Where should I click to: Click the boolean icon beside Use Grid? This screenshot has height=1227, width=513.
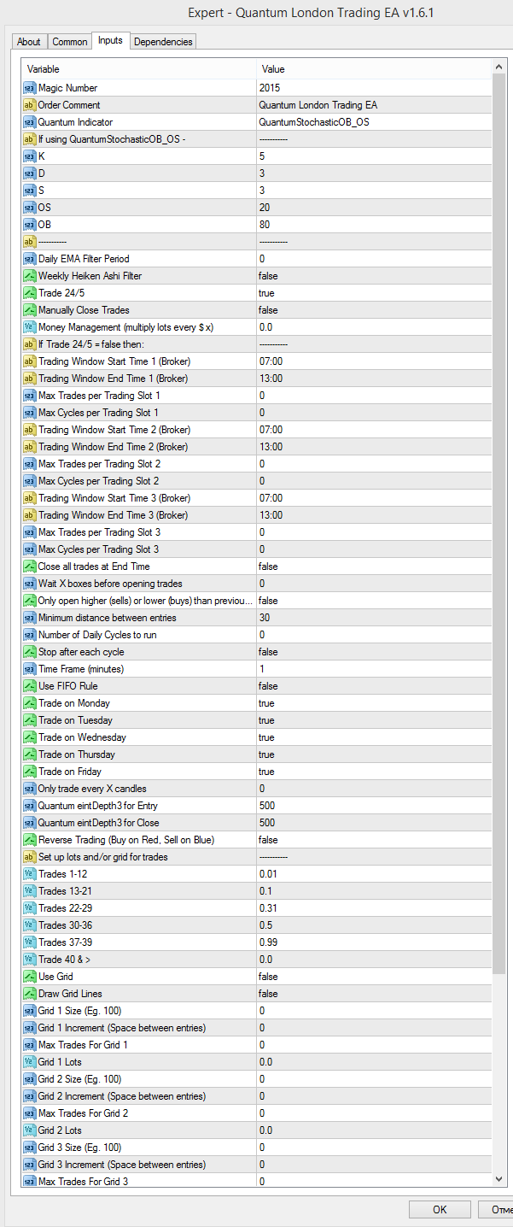pos(29,977)
